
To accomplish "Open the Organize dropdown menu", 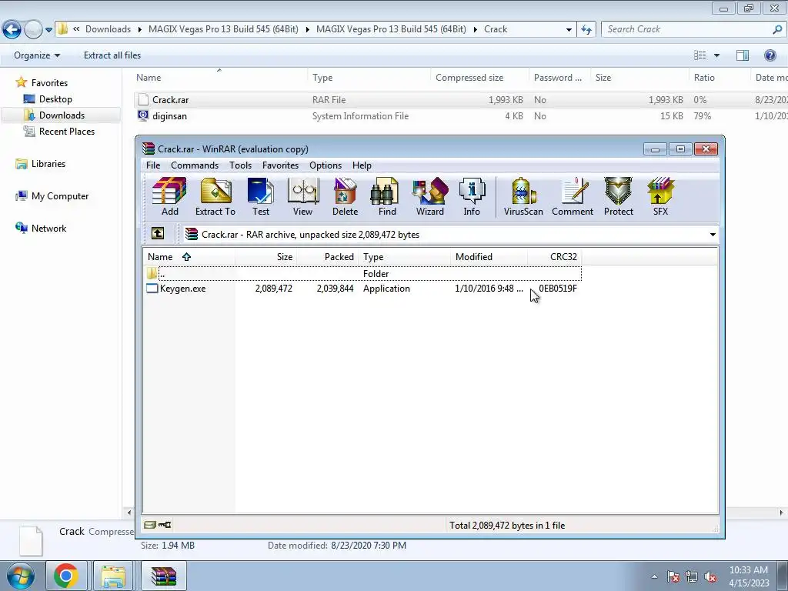I will point(37,55).
